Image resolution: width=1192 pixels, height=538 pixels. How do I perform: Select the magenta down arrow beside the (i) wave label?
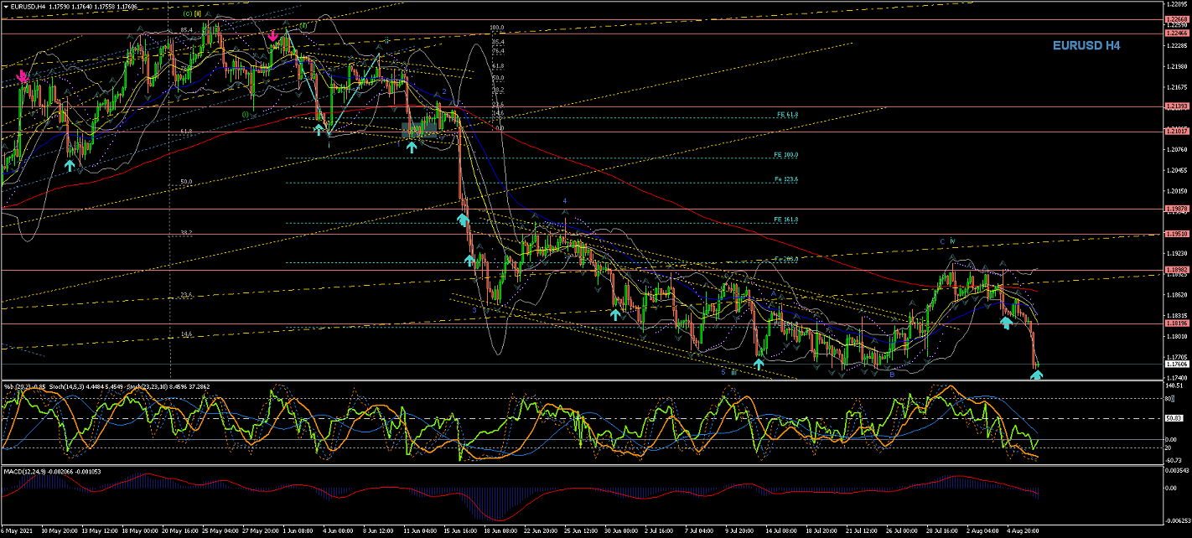273,35
